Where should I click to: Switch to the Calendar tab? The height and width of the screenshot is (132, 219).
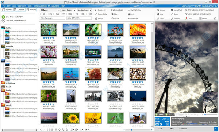click(x=19, y=9)
